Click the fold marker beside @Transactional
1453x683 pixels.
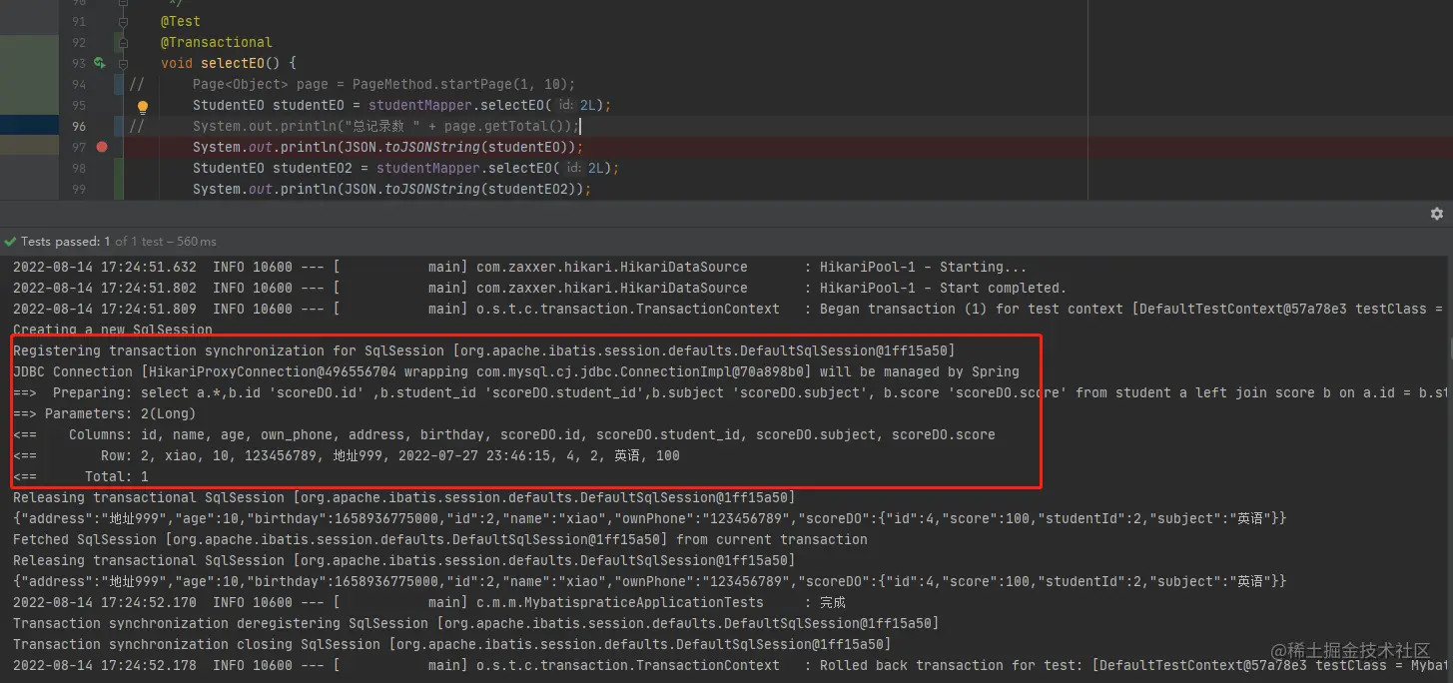[123, 42]
